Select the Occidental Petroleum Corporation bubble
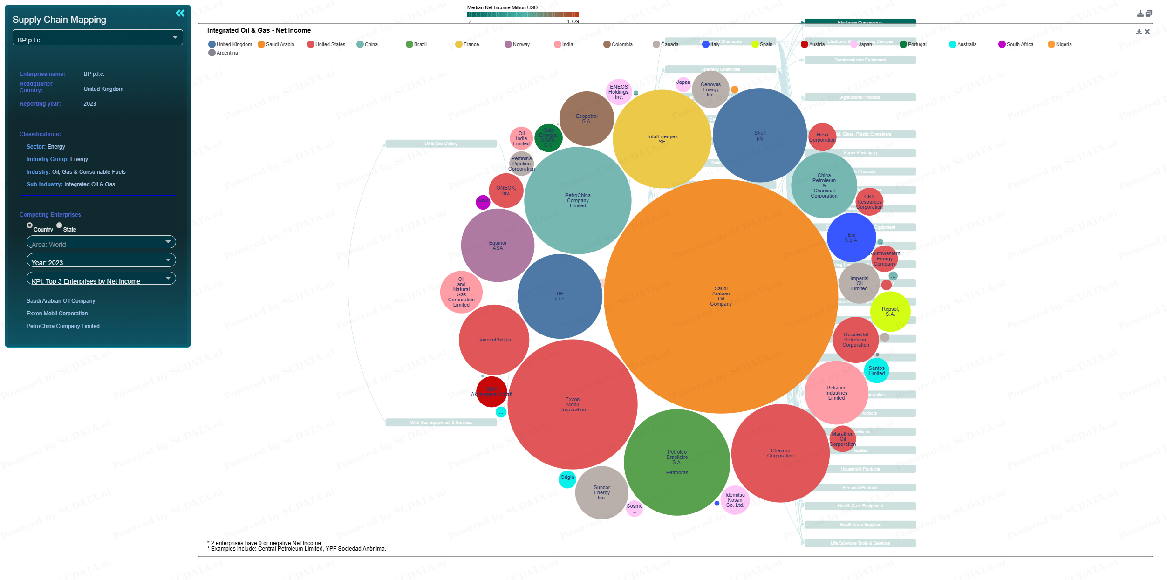The height and width of the screenshot is (580, 1167). 856,340
